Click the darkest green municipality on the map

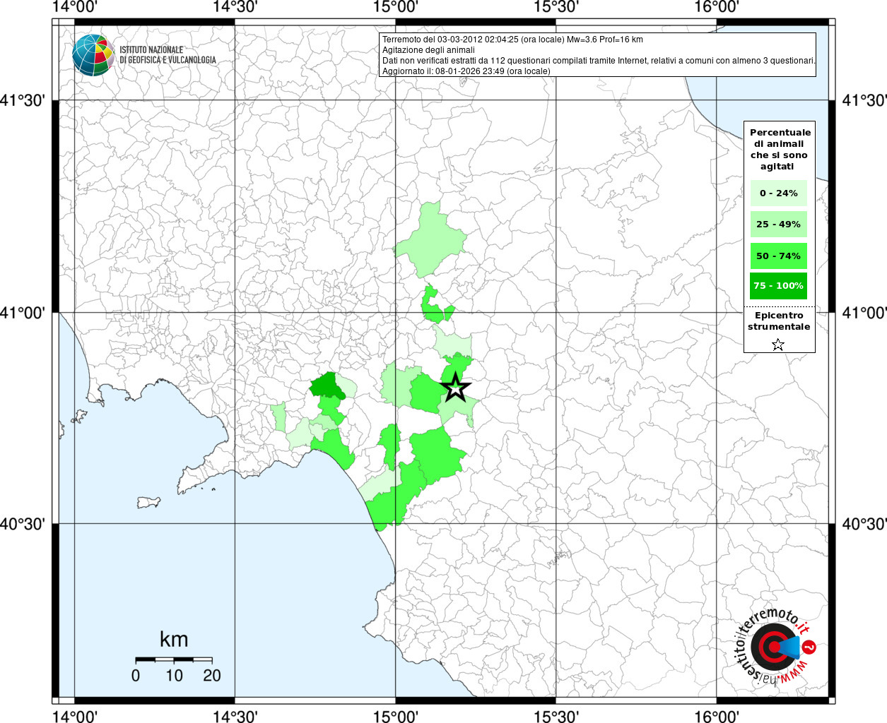click(327, 386)
